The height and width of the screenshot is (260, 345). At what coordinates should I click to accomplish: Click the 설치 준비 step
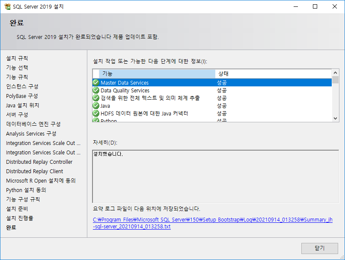[x=17, y=209]
